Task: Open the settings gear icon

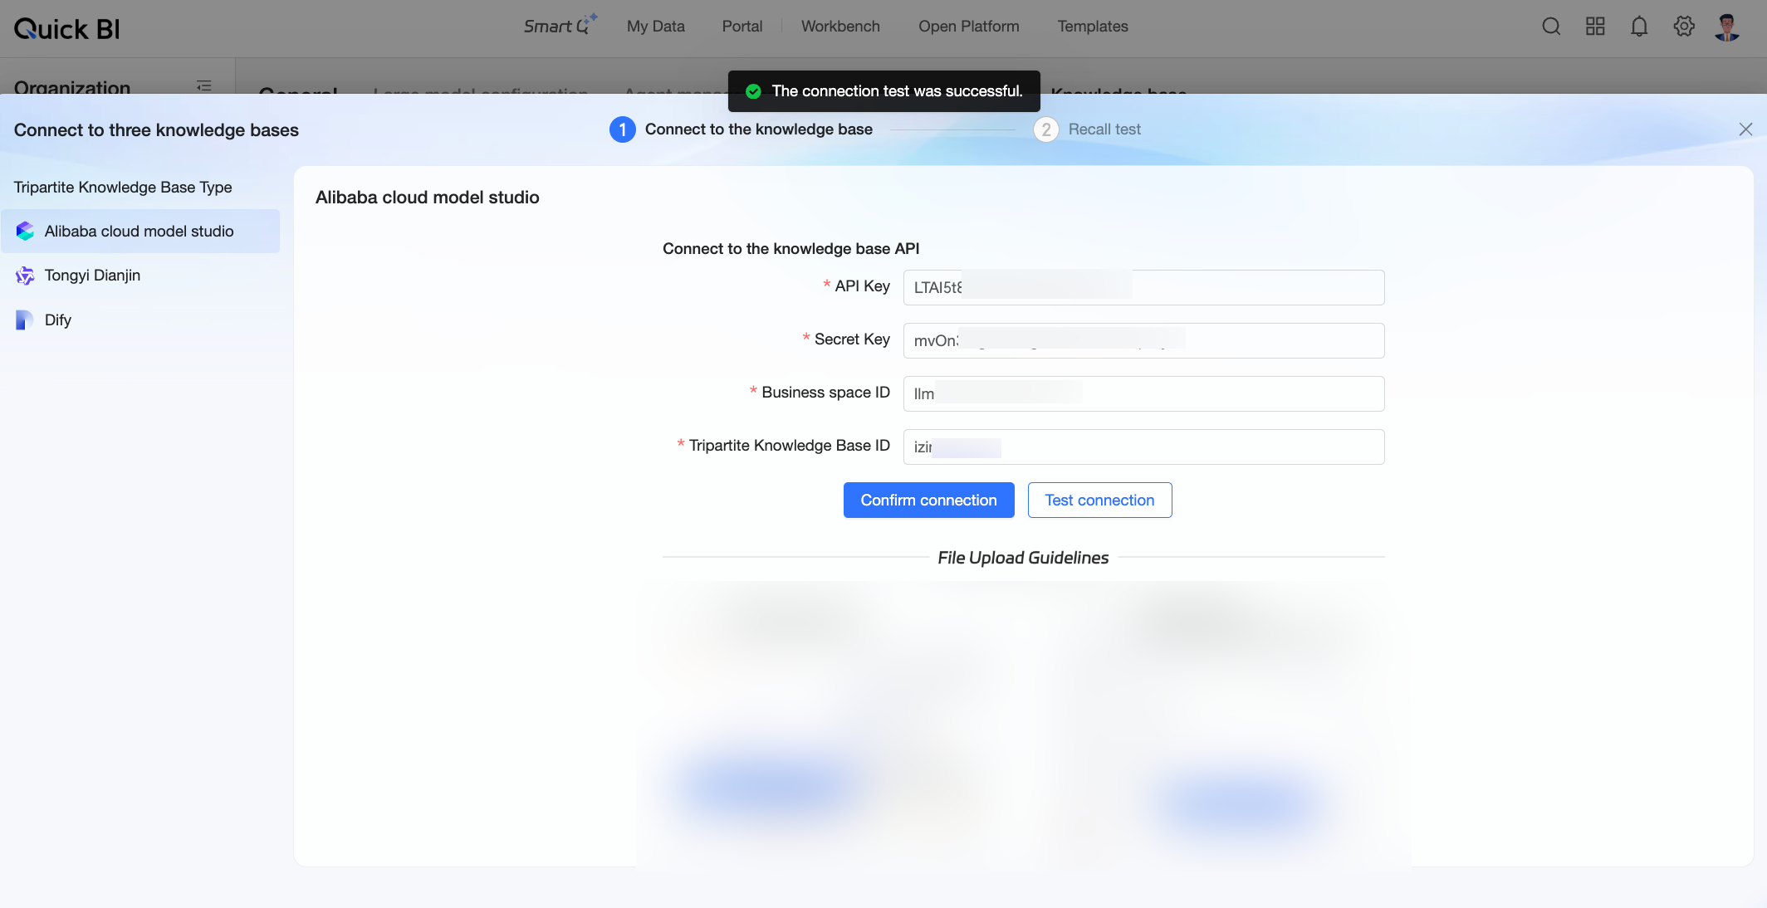Action: (x=1684, y=27)
